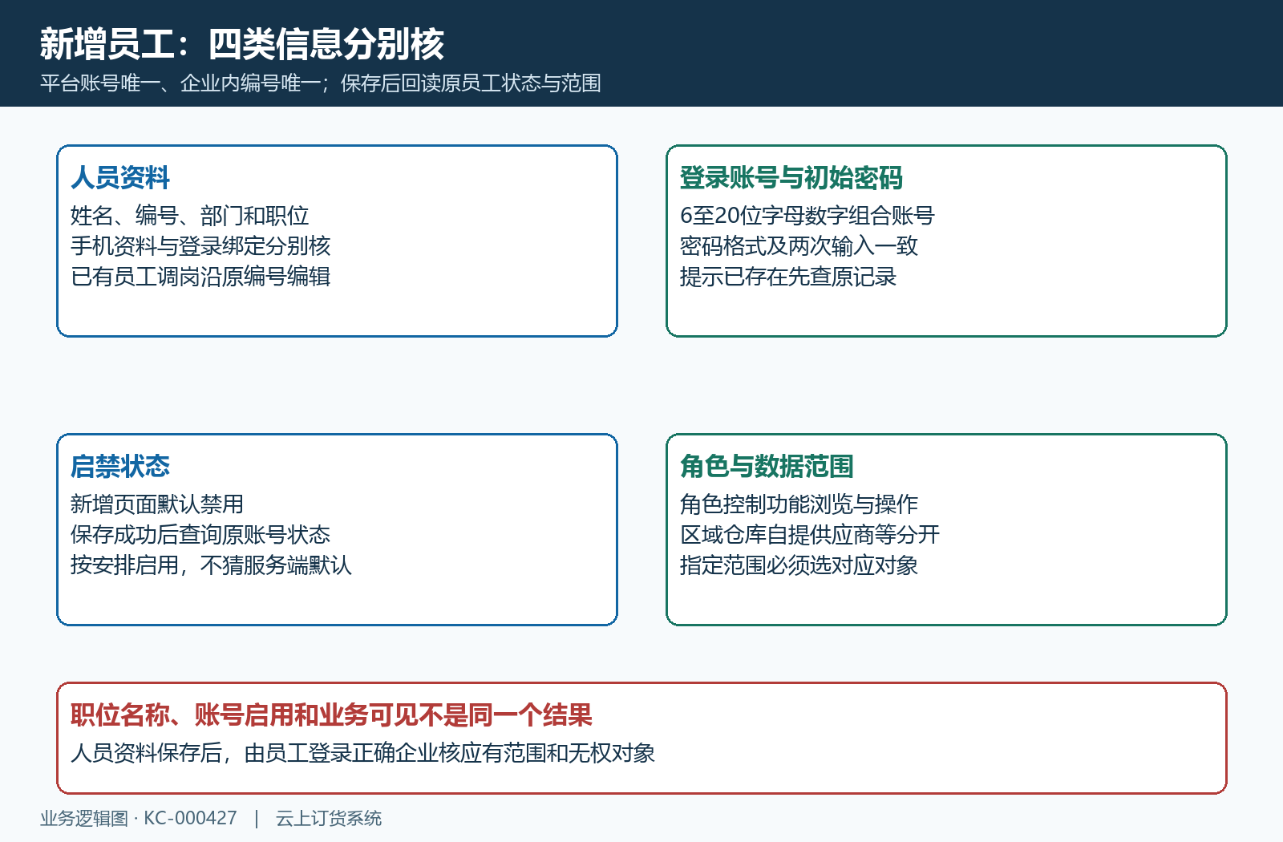Click the 角色与数据范围 heading

[x=767, y=466]
